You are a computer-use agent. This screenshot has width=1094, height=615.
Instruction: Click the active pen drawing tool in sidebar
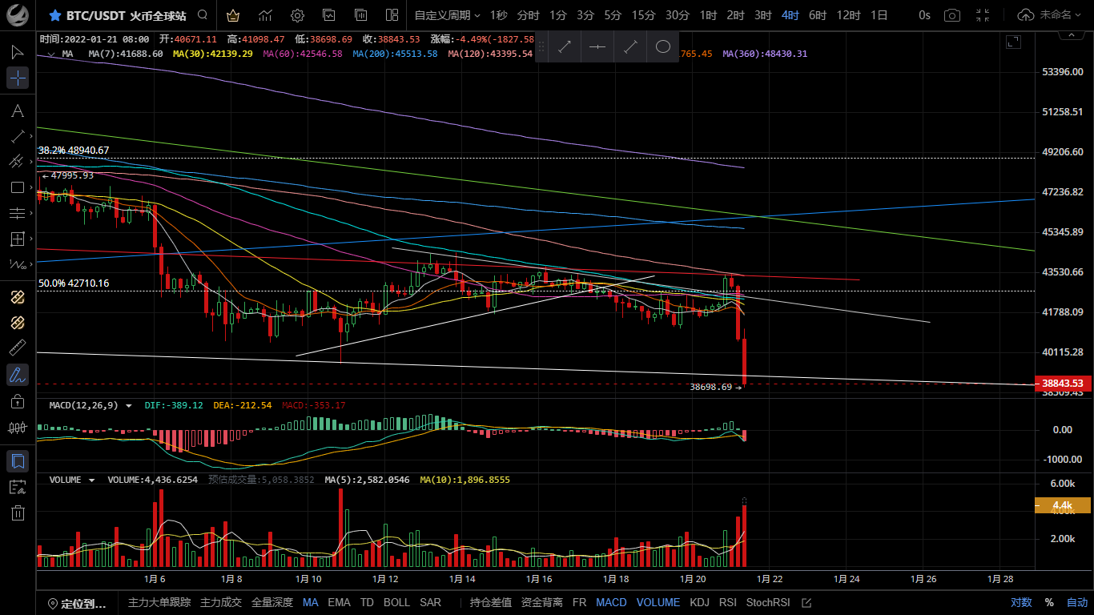coord(18,374)
